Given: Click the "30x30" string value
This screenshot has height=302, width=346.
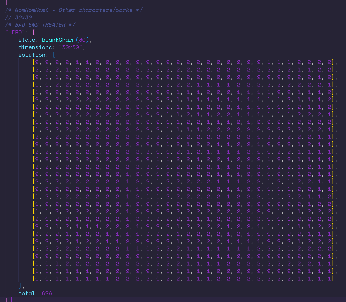Looking at the screenshot, I should 71,47.
